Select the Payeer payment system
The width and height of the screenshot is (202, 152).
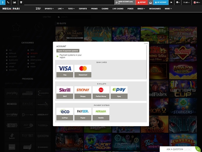tap(83, 114)
